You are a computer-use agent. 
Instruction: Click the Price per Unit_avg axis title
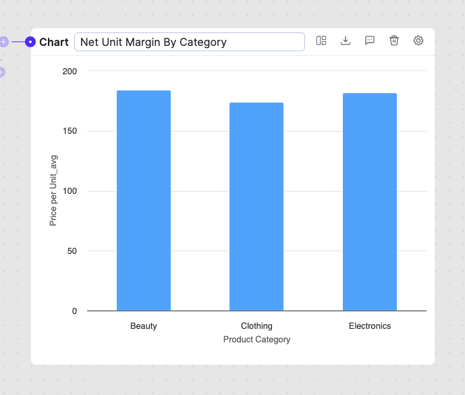coord(53,190)
